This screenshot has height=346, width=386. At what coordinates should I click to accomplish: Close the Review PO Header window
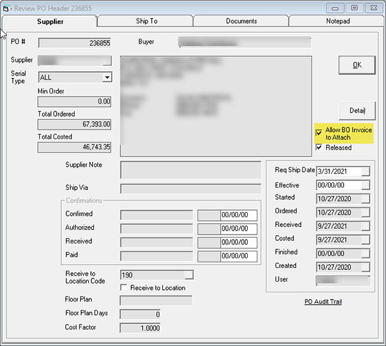pos(374,8)
